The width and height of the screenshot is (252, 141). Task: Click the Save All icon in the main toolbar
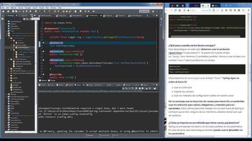[x=16, y=11]
